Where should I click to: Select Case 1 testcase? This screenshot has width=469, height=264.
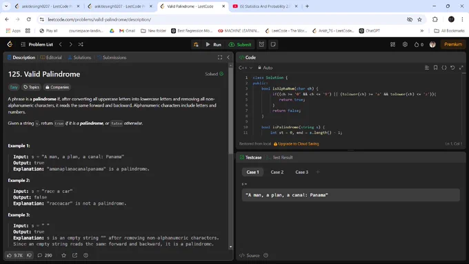tap(252, 172)
